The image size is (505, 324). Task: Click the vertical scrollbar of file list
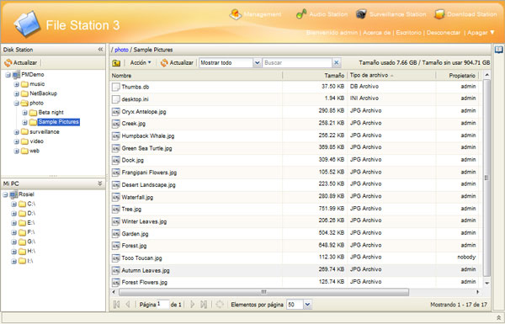click(x=486, y=178)
